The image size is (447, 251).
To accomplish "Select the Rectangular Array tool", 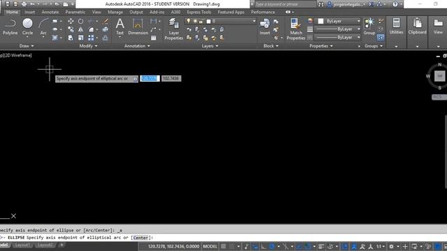I will pos(91,38).
